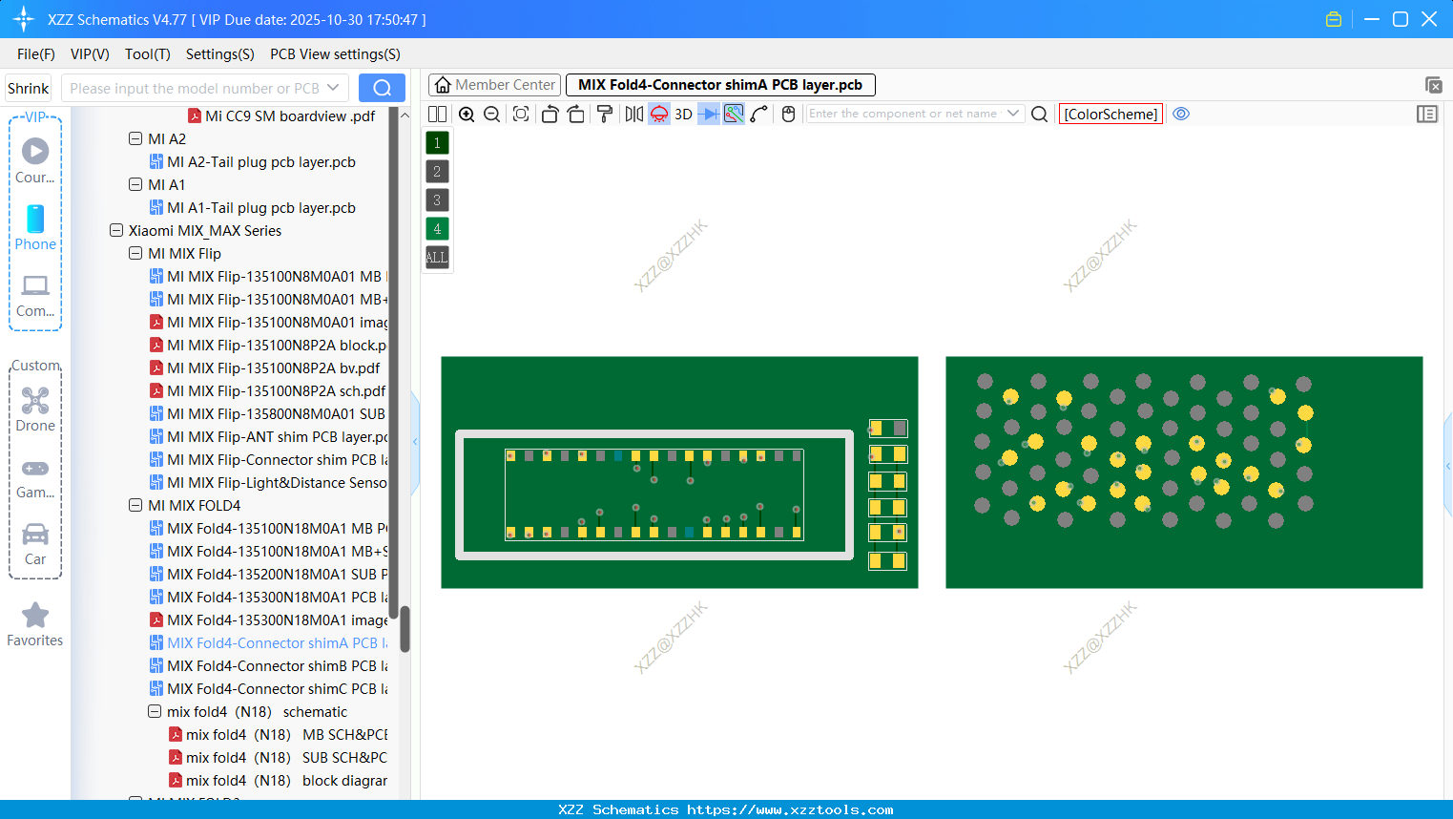Close all tabs icon at top right
Image resolution: width=1453 pixels, height=819 pixels.
coord(1433,85)
